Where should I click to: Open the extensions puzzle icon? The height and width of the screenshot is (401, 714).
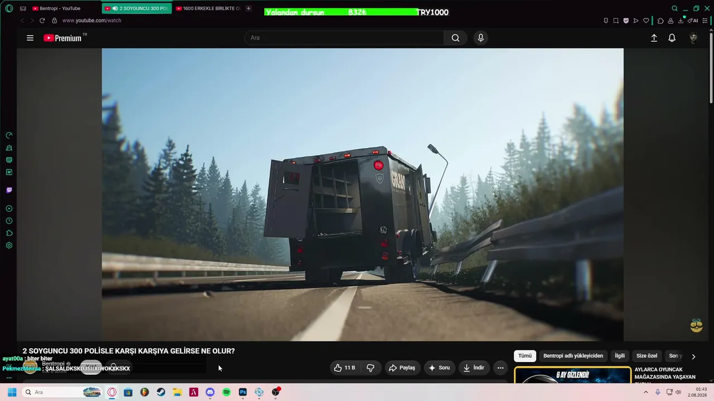click(660, 21)
